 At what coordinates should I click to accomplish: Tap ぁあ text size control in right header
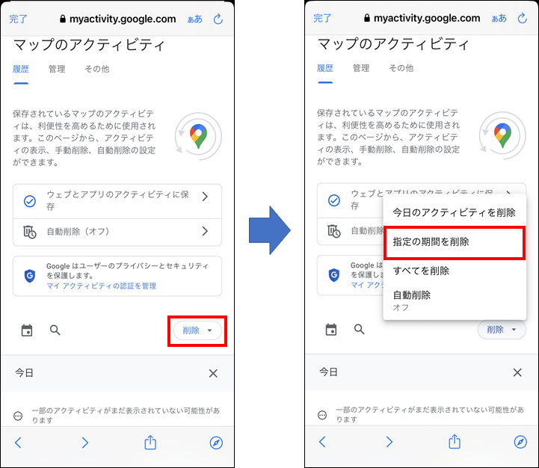[x=499, y=18]
